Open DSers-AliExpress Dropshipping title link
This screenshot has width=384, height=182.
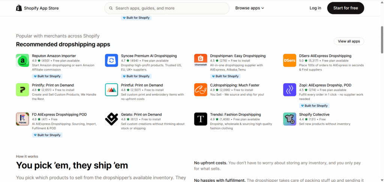[x=325, y=56]
